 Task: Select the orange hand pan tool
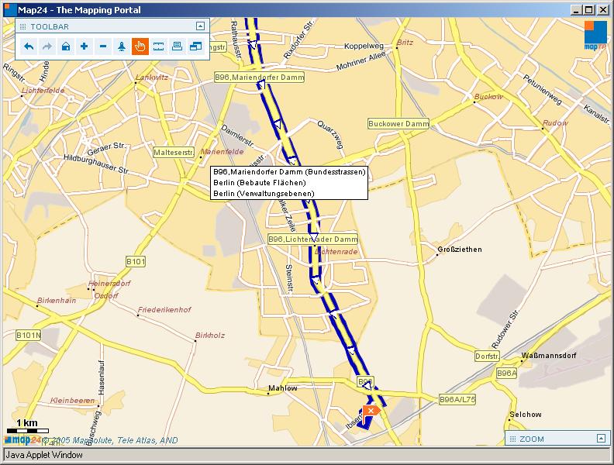[x=140, y=46]
